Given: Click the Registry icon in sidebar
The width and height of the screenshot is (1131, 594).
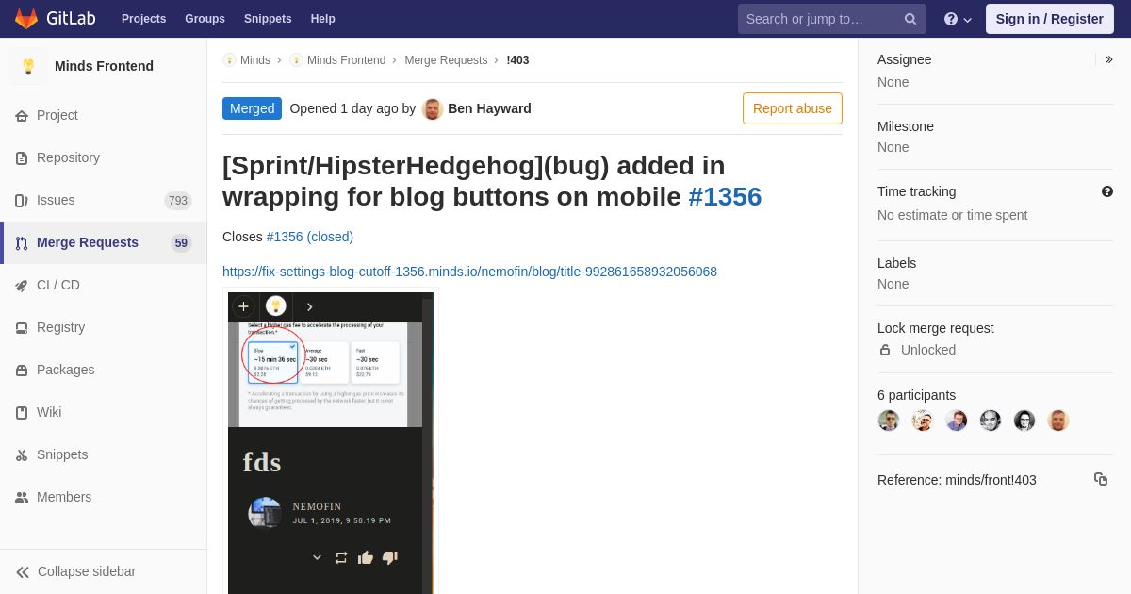Looking at the screenshot, I should tap(22, 328).
